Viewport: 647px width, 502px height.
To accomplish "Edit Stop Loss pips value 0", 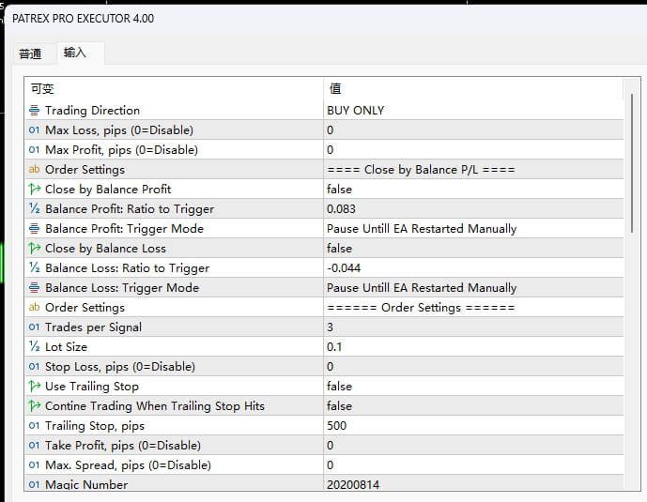I will coord(473,367).
